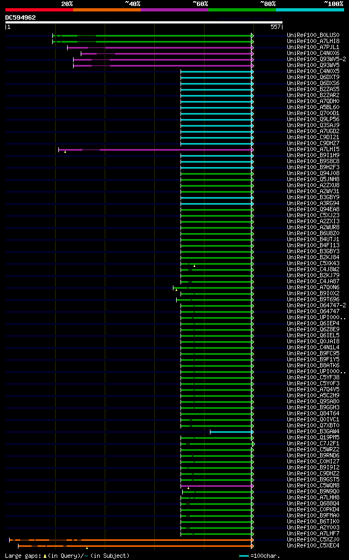Viewport: 349px width, 560px height.
Task: Click the orange ~40% segment of the scale
Action: pyautogui.click(x=107, y=10)
